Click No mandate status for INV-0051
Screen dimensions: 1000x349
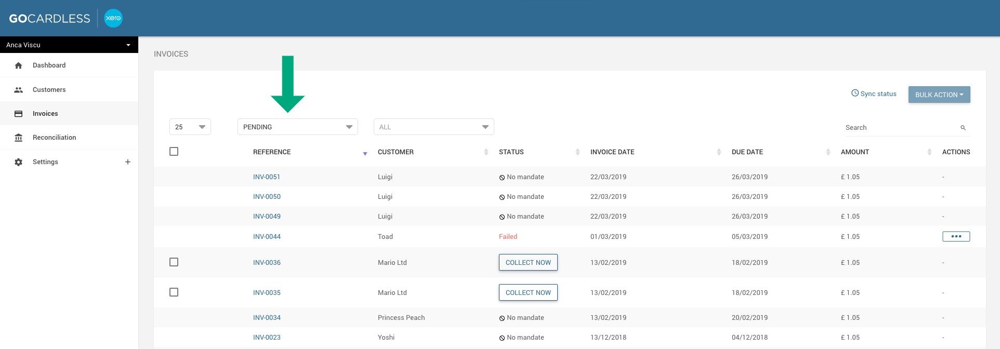point(521,177)
